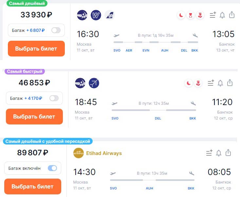Viewport: 240px width, 197px height.
Task: Click the Wizz Air logo on the cheapest ticket
Action: coord(96,15)
